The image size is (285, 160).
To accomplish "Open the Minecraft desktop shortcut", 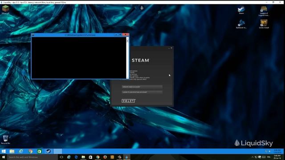I will [x=5, y=9].
